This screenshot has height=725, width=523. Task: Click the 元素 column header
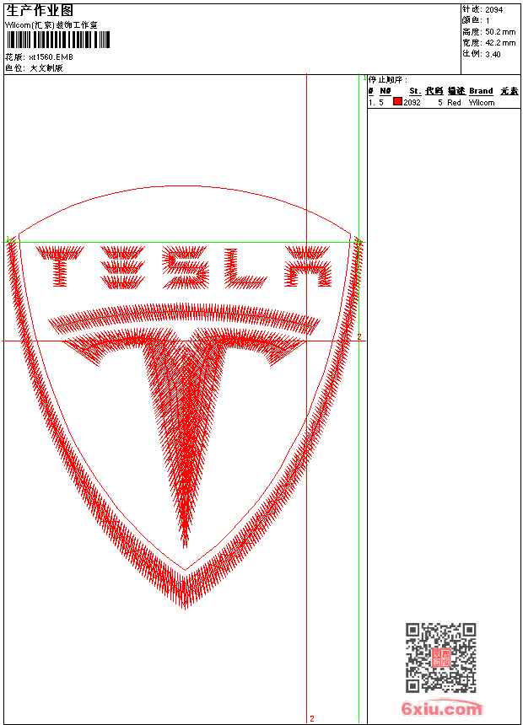(510, 91)
